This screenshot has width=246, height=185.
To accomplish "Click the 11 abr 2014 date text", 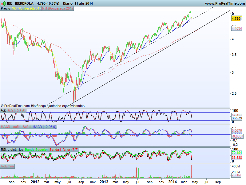I will pos(84,3).
